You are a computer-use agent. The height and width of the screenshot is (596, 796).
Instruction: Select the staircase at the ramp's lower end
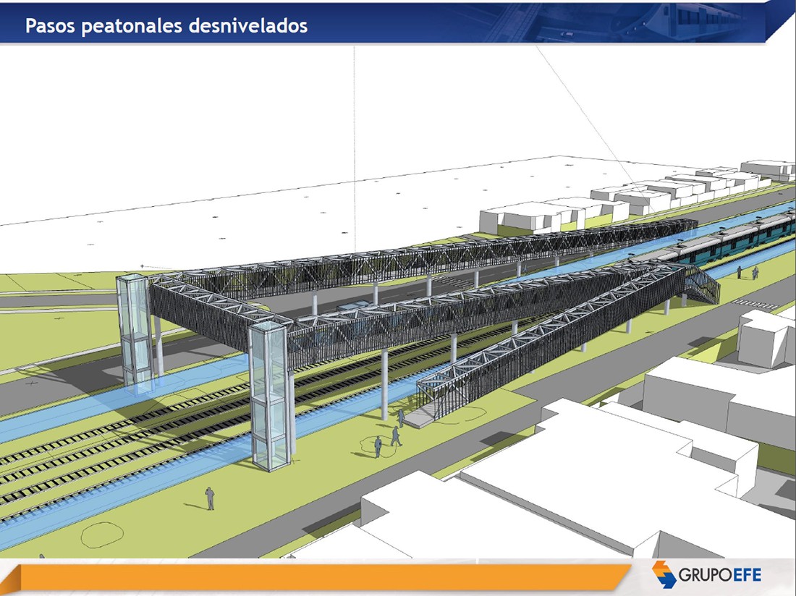427,409
